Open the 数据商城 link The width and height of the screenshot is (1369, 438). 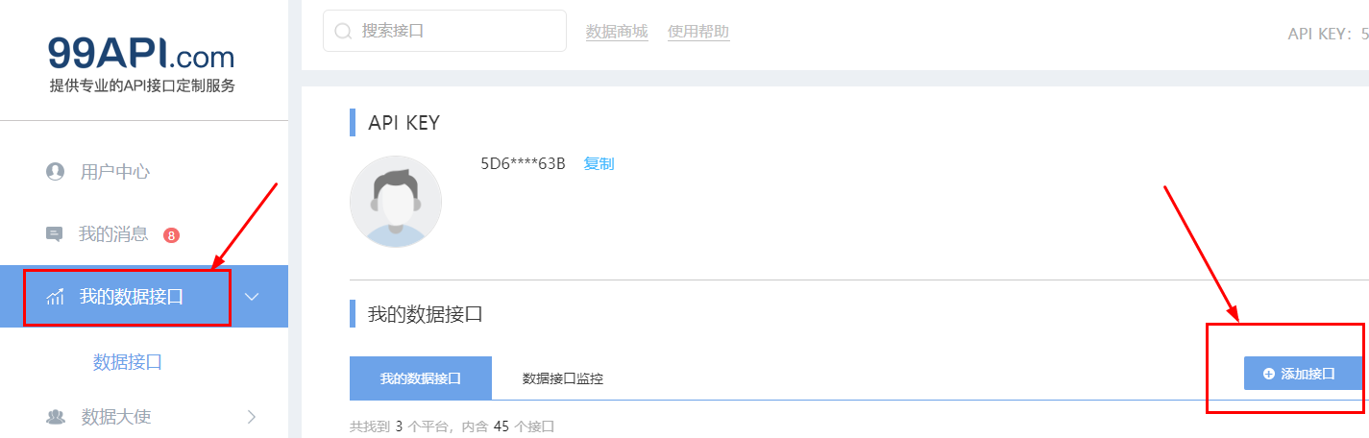(x=617, y=32)
